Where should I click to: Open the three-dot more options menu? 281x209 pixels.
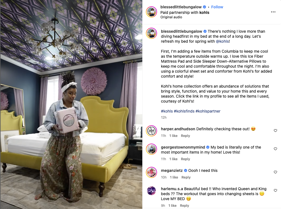point(273,12)
